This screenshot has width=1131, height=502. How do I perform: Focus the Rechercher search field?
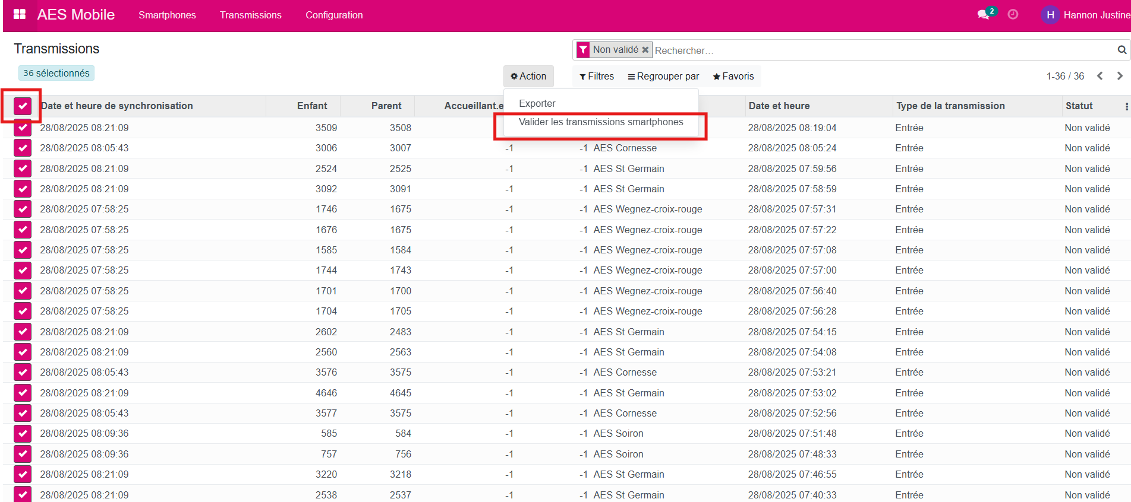pyautogui.click(x=880, y=50)
